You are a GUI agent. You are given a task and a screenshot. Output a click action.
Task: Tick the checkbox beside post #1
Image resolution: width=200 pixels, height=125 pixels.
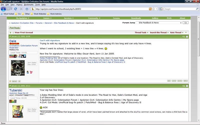click(x=187, y=37)
